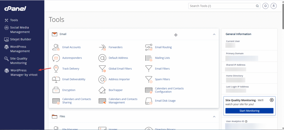Click the Files section folder icon

coord(55,116)
